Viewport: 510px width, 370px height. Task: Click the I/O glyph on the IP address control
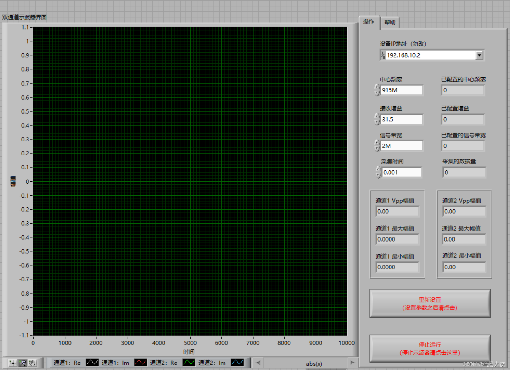[x=383, y=55]
